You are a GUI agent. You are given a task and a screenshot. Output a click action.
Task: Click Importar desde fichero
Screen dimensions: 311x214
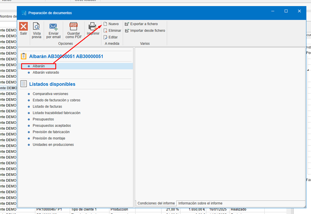click(x=145, y=31)
